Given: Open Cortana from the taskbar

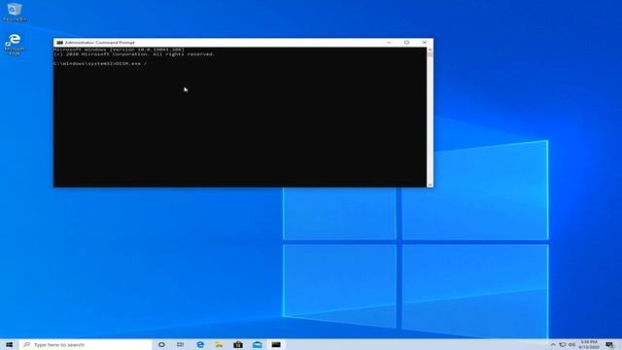Looking at the screenshot, I should 161,344.
